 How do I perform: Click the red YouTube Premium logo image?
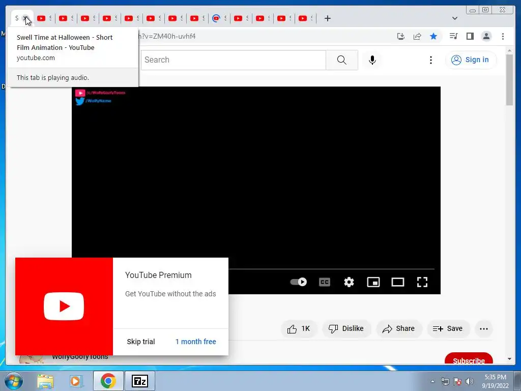(64, 306)
